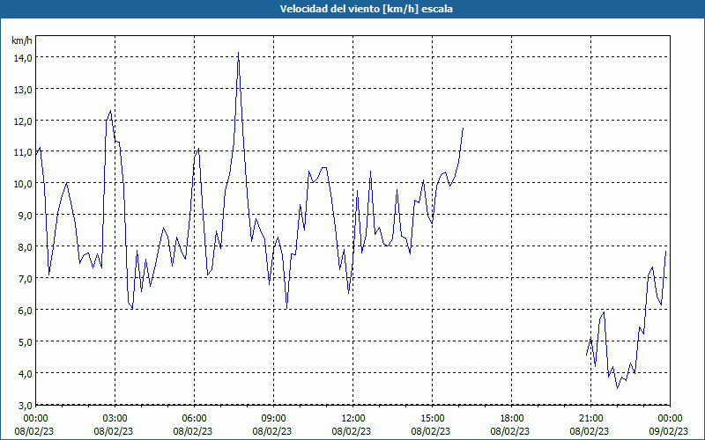
Task: Click the 11,0 value on the y-axis
Action: tap(23, 152)
